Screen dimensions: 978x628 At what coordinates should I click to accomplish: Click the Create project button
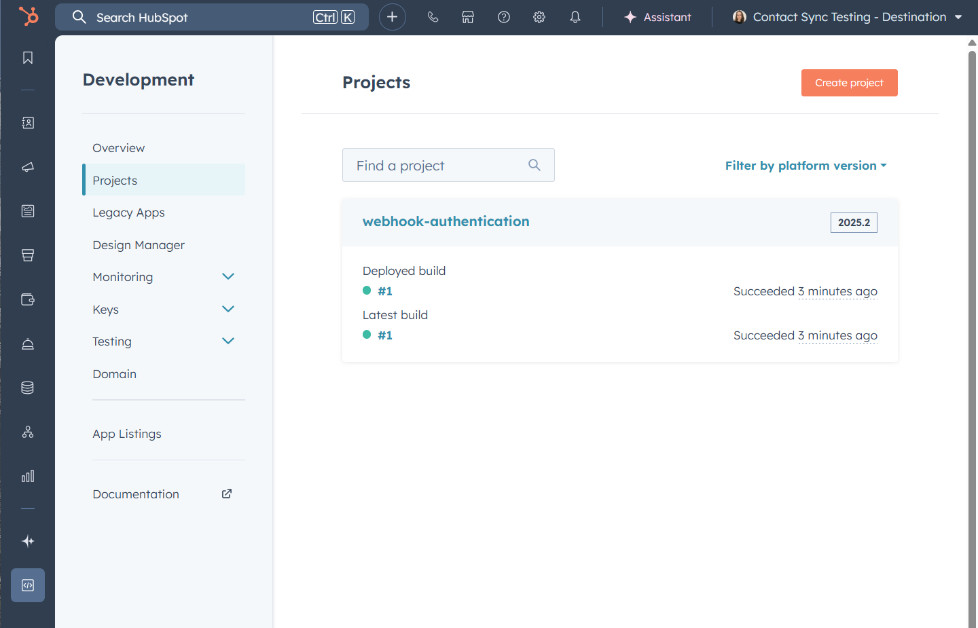[849, 82]
